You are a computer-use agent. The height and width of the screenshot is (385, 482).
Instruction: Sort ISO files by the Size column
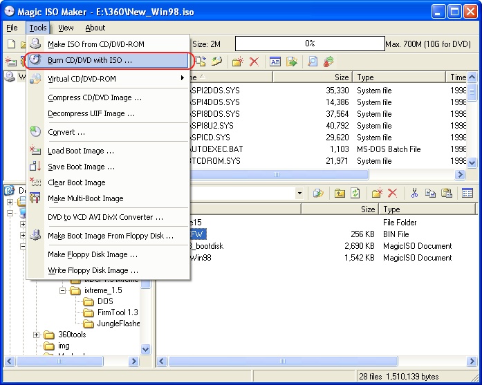(313, 77)
